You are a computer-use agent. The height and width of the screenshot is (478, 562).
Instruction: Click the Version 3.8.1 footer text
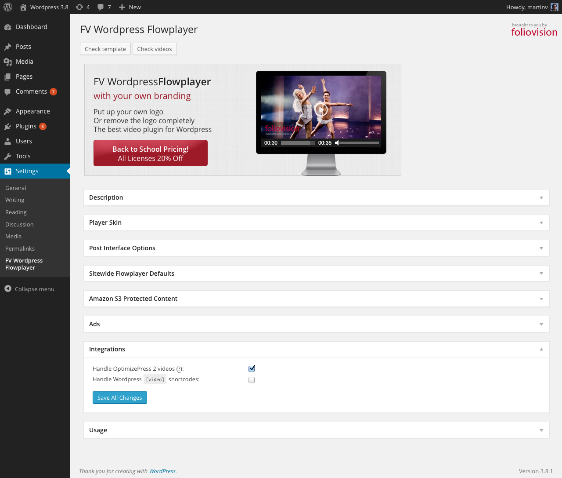point(536,471)
